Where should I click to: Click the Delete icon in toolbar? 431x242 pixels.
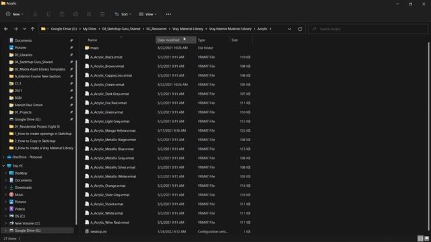click(x=102, y=14)
